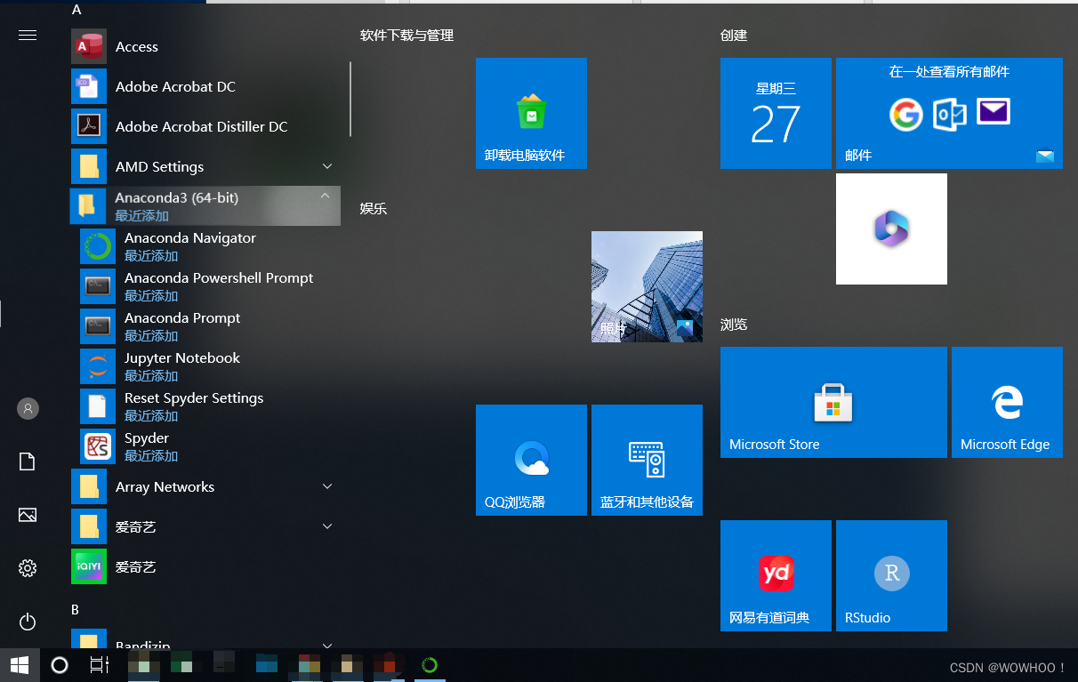Viewport: 1078px width, 682px height.
Task: Launch the Microsoft Edge tile
Action: coord(1007,402)
